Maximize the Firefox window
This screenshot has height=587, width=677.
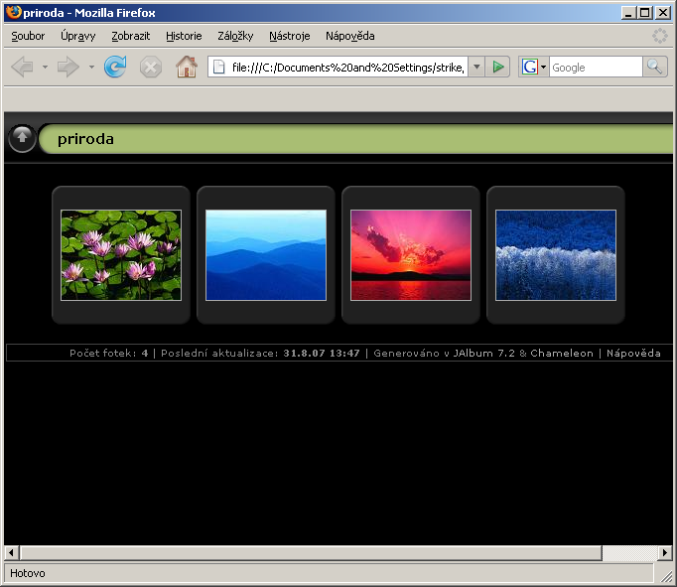(644, 13)
